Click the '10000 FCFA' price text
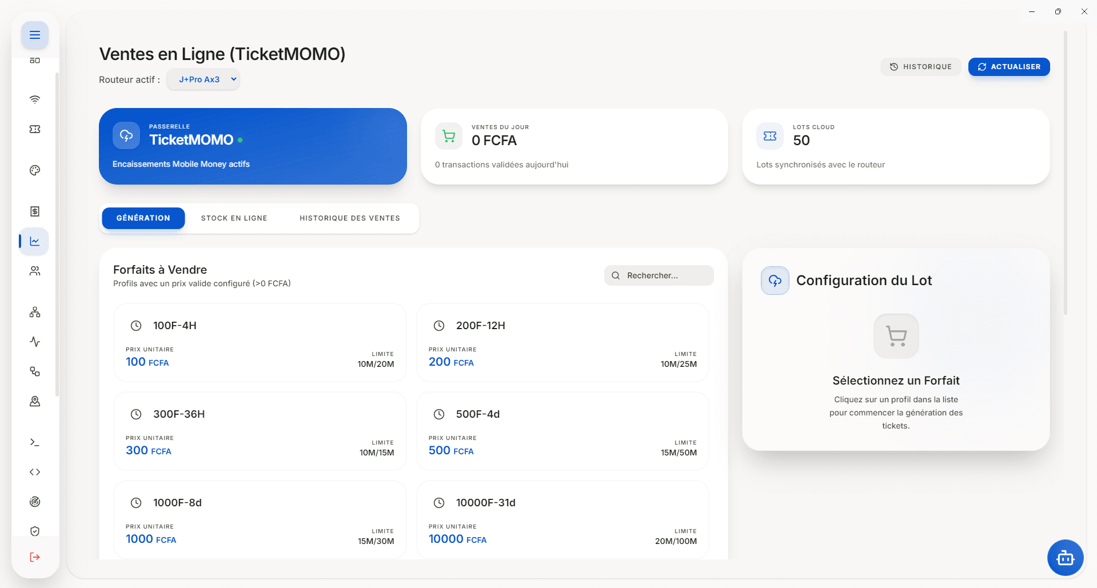 click(458, 539)
